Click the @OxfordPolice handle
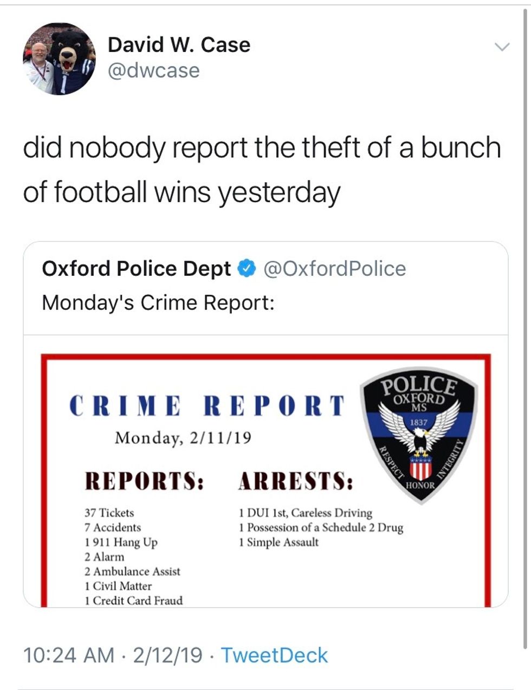This screenshot has height=690, width=531. pyautogui.click(x=334, y=268)
